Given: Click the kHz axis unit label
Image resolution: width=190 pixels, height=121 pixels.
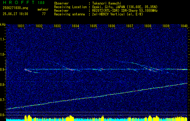Looking at the screenshot, I should (x=3, y=25).
